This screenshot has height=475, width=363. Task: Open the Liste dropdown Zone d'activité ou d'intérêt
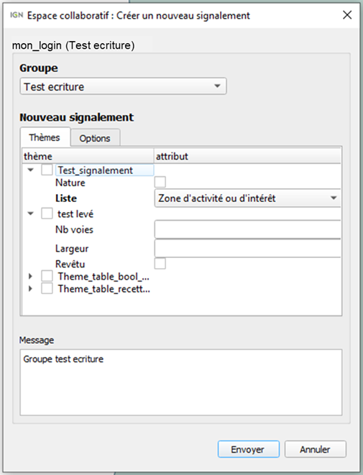[x=247, y=198]
